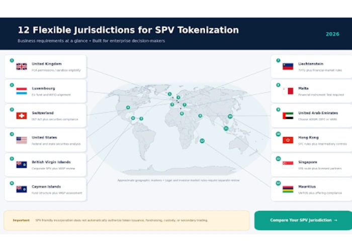Click the British Virgin Islands flag icon

[22, 165]
